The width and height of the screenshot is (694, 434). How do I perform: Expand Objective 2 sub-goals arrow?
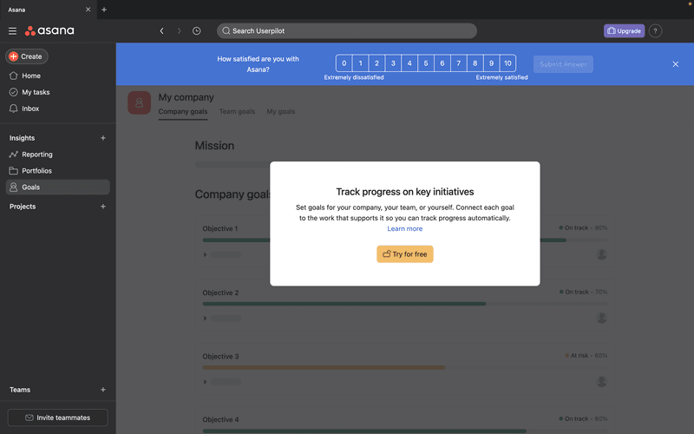coord(205,318)
